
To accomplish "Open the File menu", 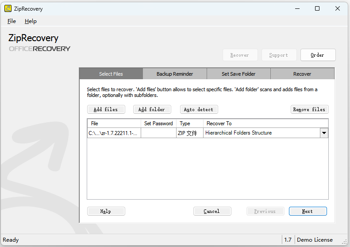I will (x=12, y=21).
